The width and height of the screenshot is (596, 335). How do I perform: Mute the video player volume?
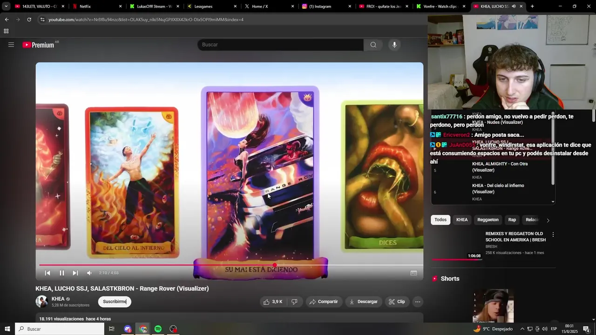89,273
